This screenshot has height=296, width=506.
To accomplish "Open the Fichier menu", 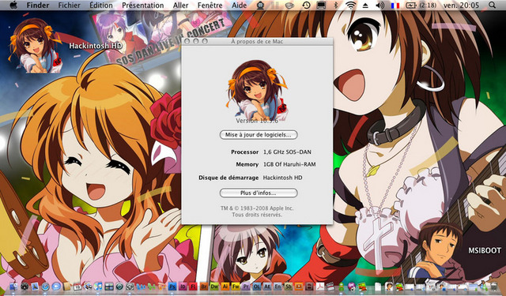I will pos(69,6).
